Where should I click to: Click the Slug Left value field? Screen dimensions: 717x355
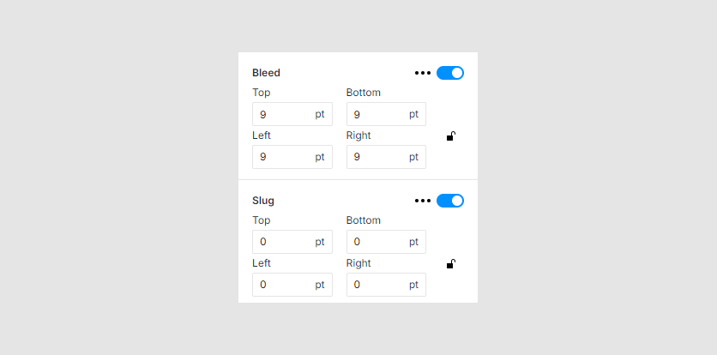coord(281,285)
